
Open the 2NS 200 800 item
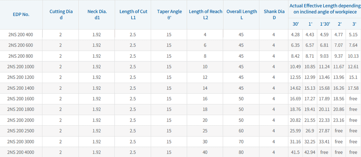click(21, 56)
